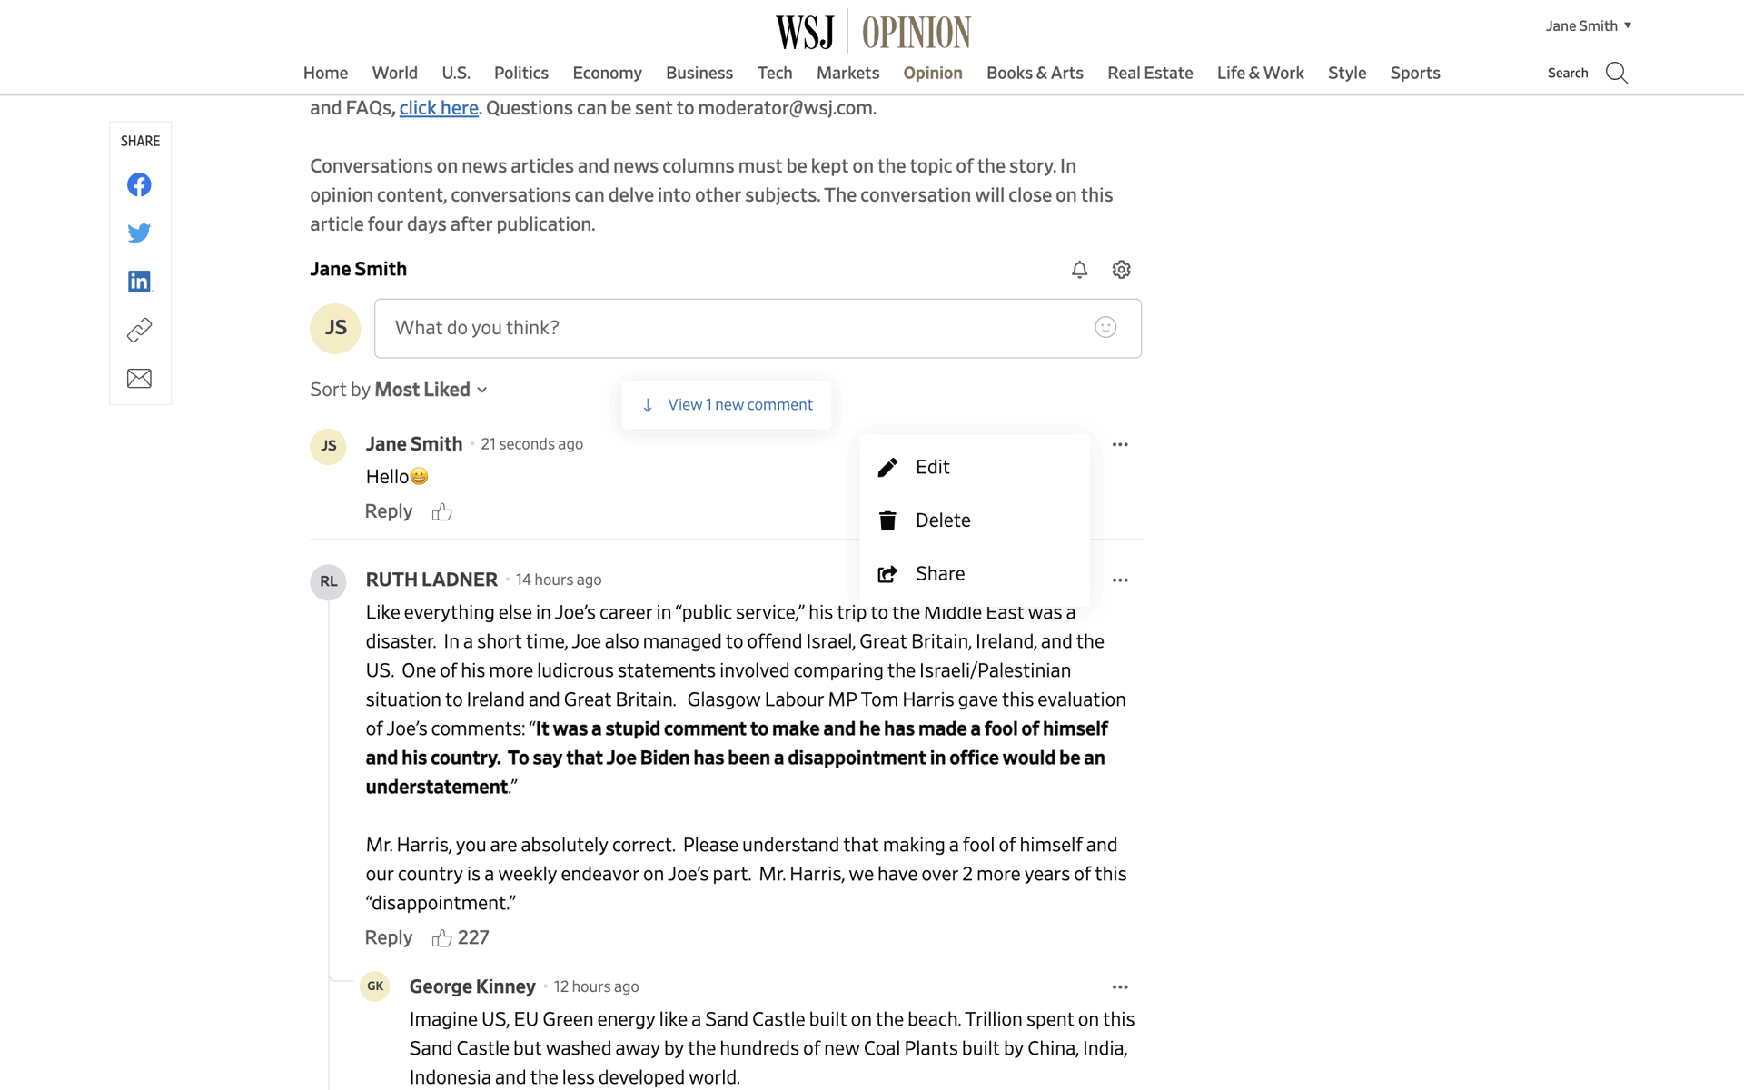
Task: Click the WSJ logo
Action: point(805,33)
